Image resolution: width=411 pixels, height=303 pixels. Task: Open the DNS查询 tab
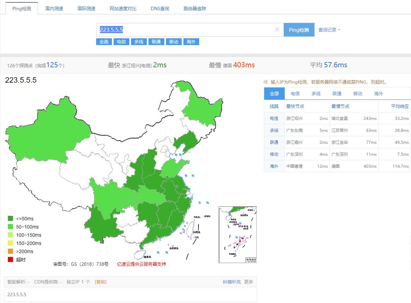[159, 8]
